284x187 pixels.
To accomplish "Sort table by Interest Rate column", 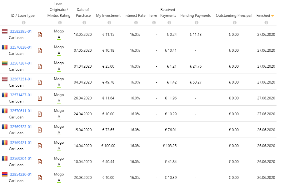I will tap(135, 16).
